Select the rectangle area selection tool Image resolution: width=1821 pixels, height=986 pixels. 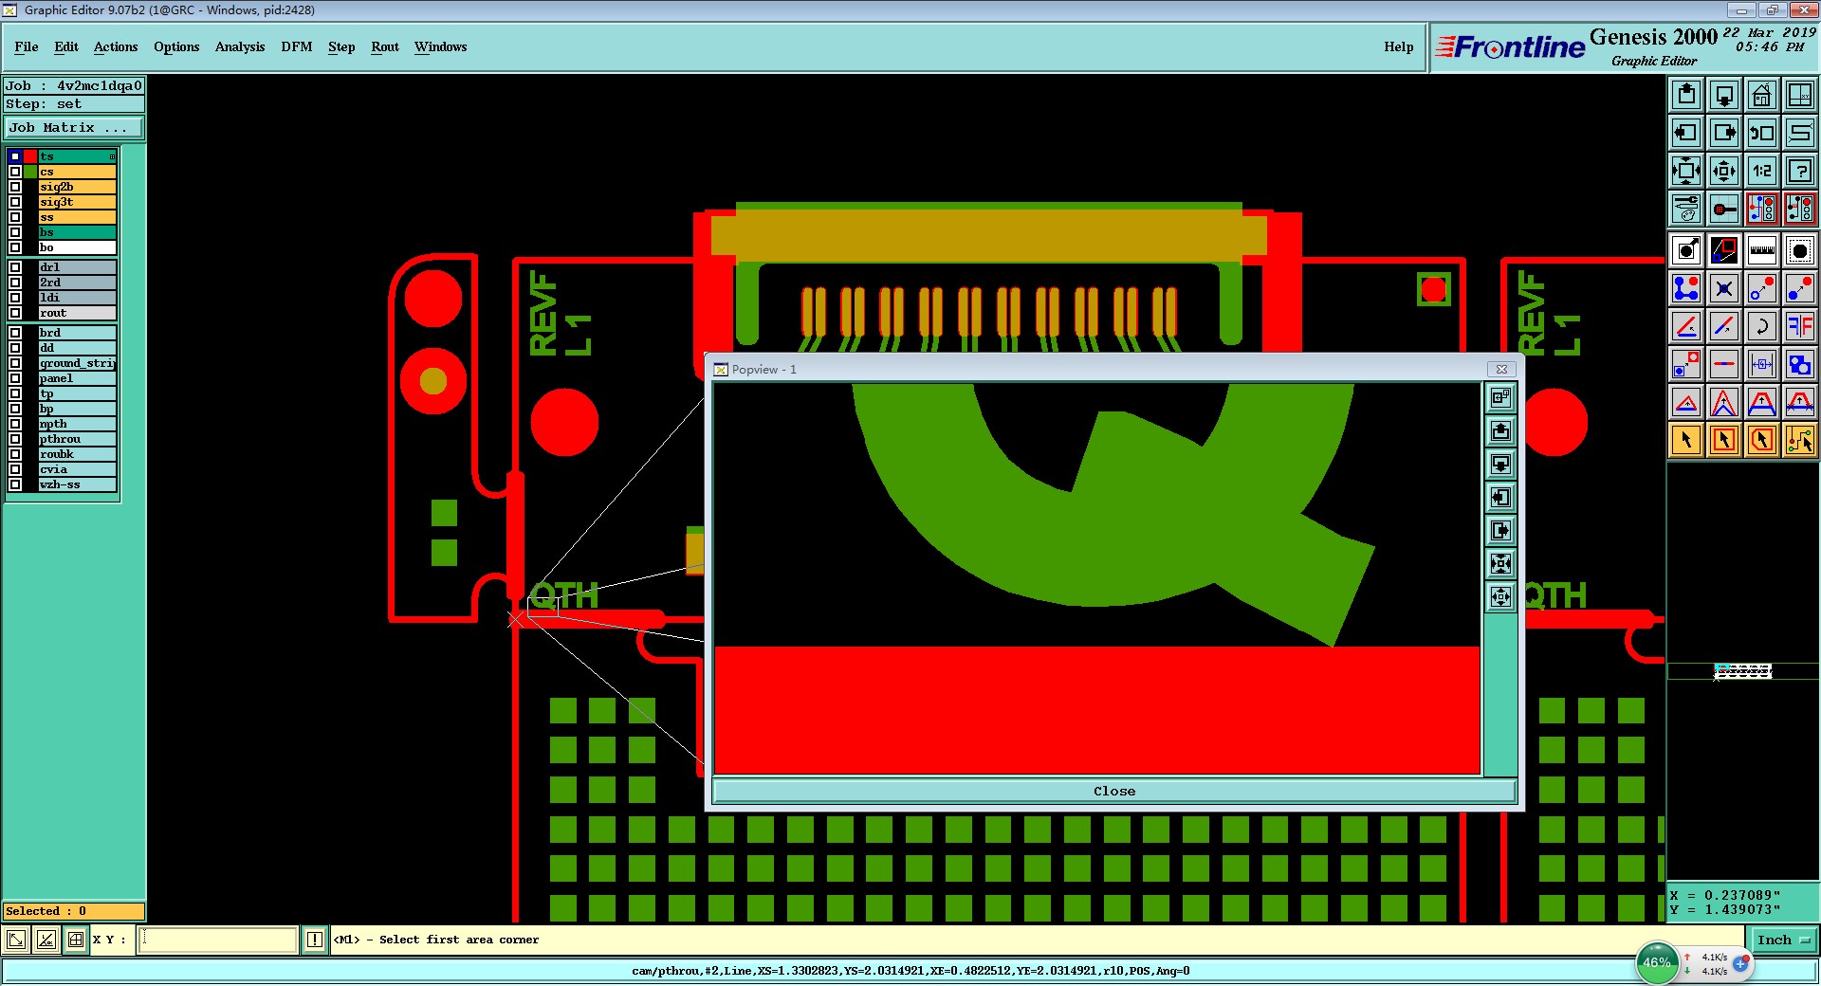[x=1724, y=440]
